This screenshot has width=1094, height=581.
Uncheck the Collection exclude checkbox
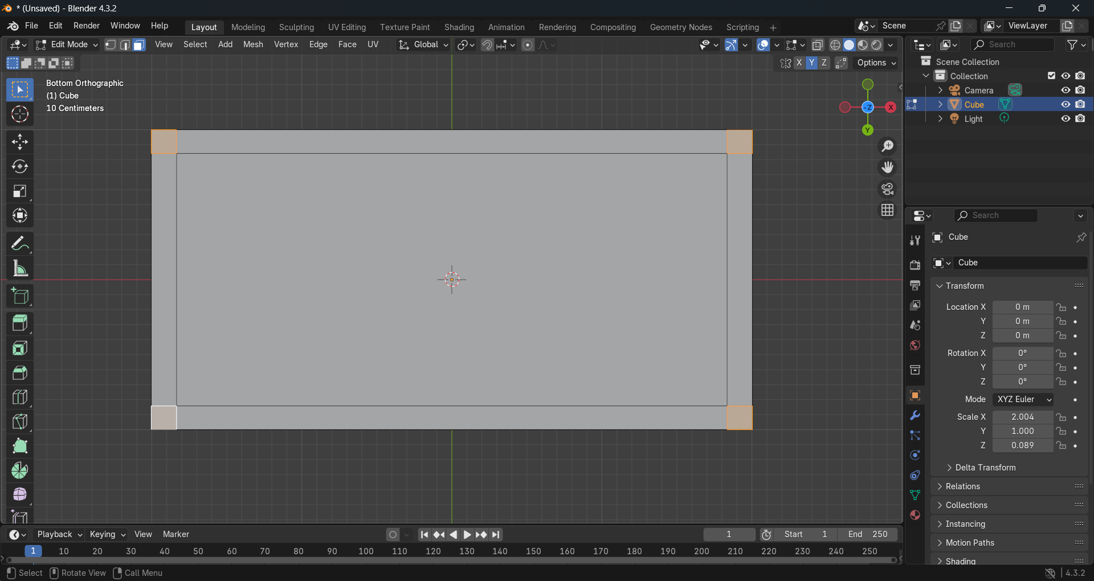point(1051,76)
